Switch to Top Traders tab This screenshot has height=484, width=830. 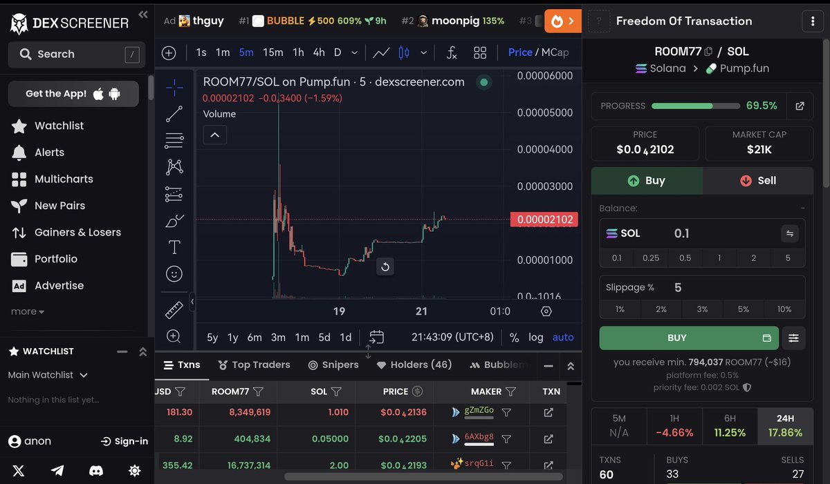pyautogui.click(x=254, y=365)
